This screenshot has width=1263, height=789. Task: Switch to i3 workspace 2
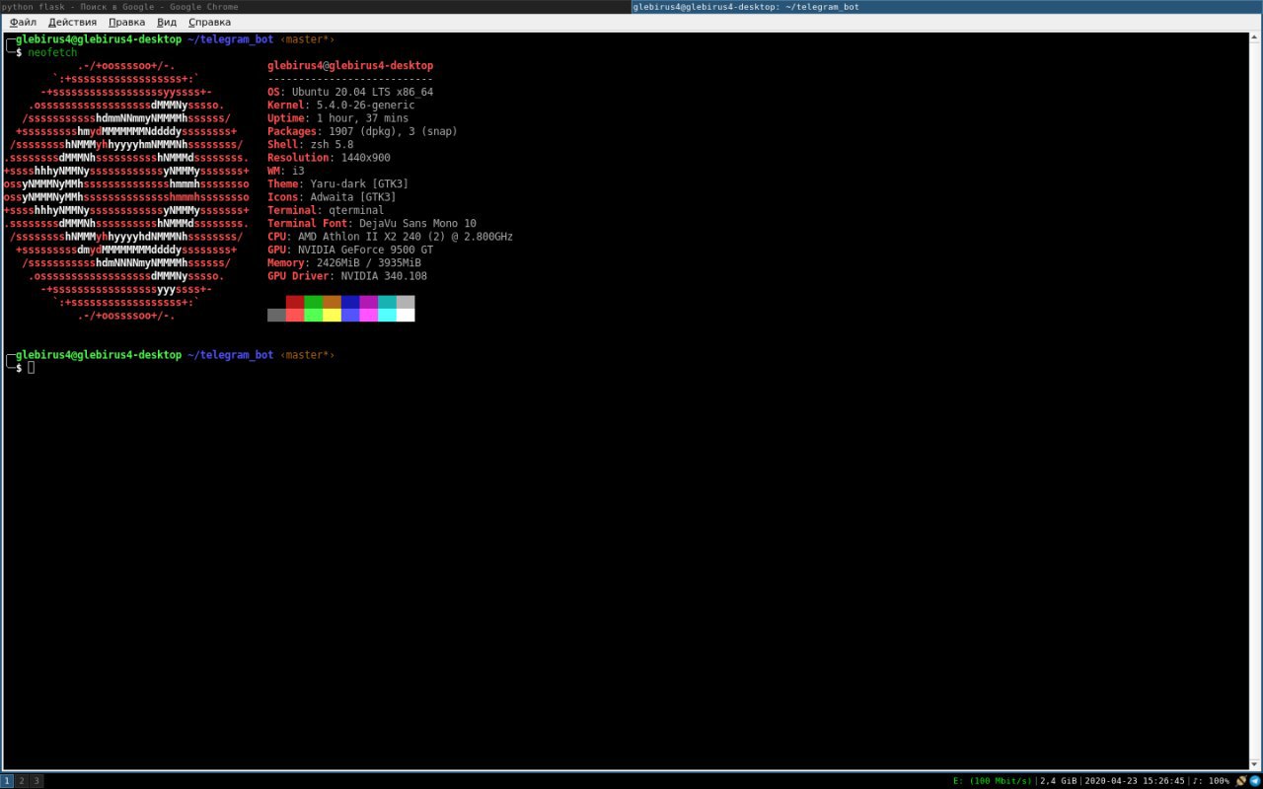(22, 781)
